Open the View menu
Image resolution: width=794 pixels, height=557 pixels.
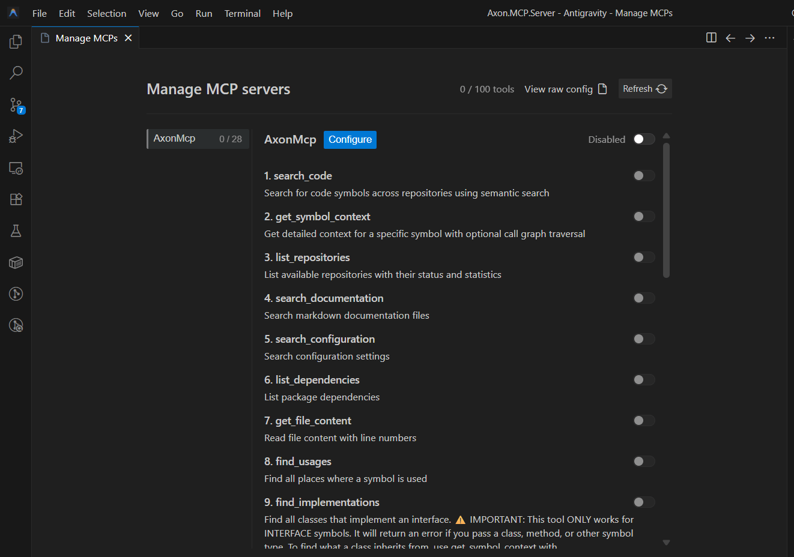pyautogui.click(x=148, y=13)
